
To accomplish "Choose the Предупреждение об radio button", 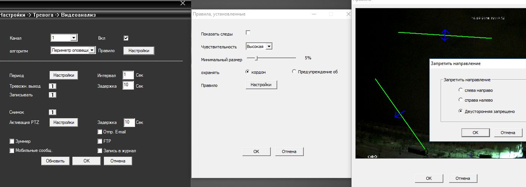I will [294, 72].
